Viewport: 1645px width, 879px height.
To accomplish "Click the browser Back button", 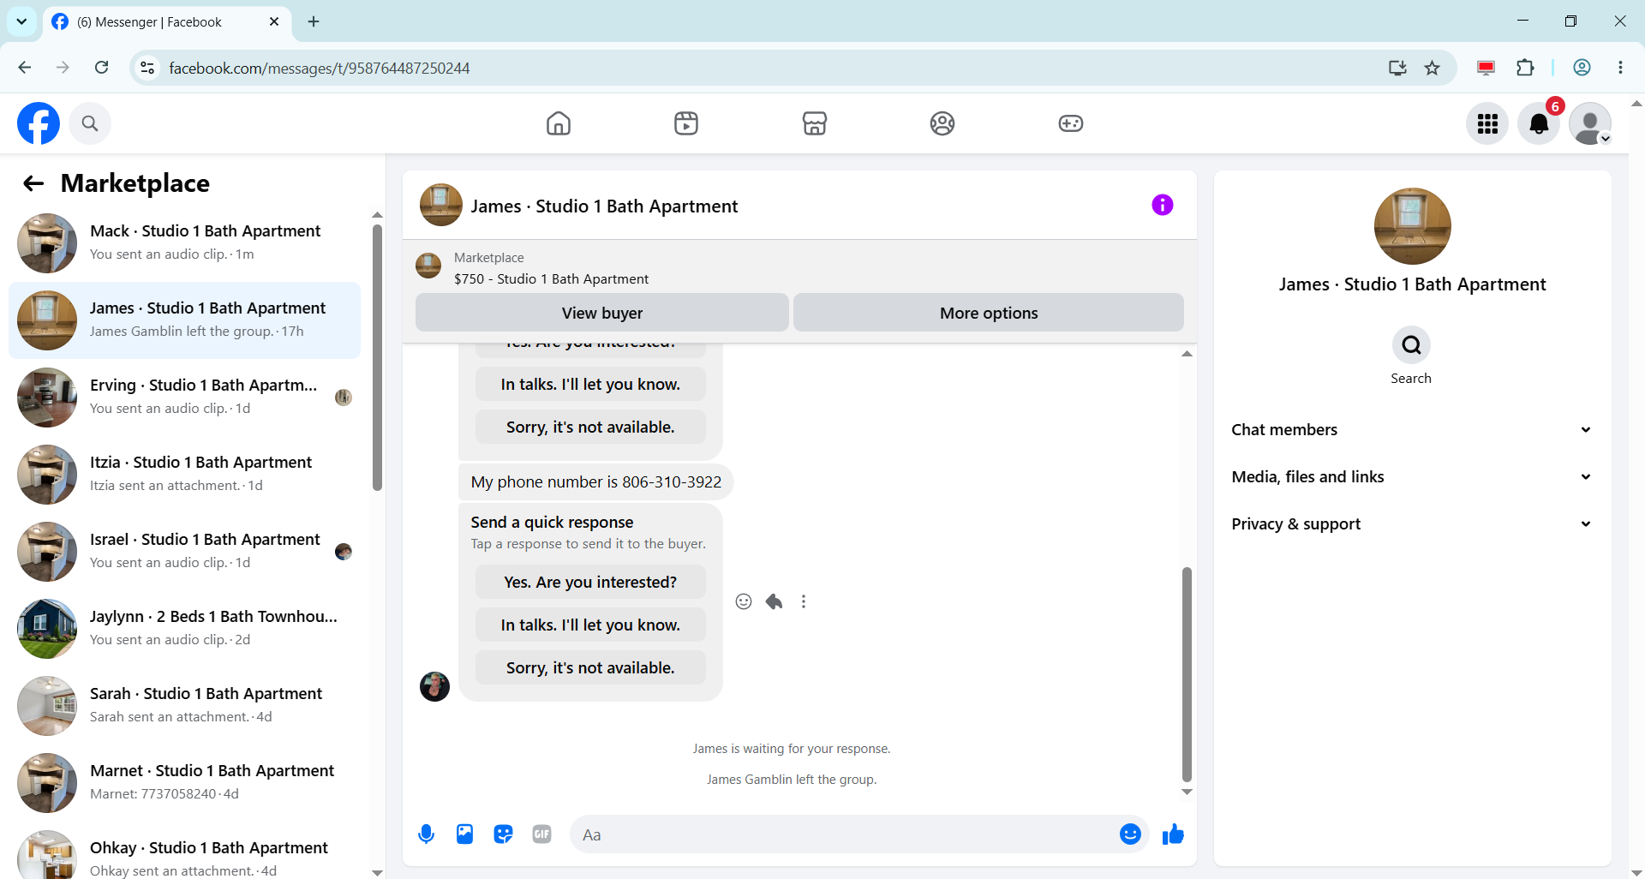I will [x=25, y=68].
